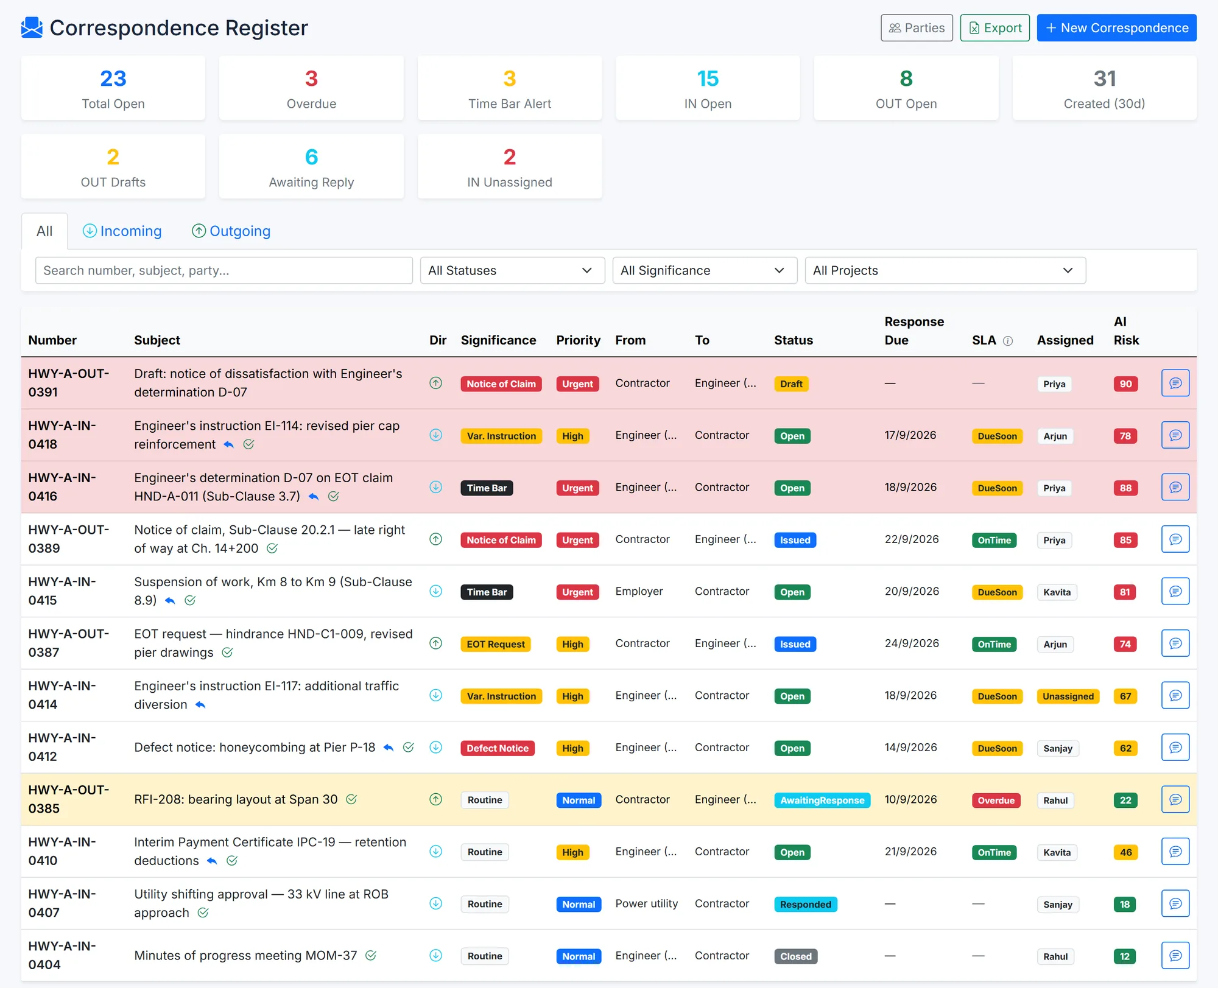Click Total Open stat card
Viewport: 1218px width, 988px height.
coord(113,88)
